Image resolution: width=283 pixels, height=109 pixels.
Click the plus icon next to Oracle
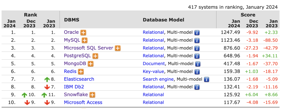(x=84, y=33)
